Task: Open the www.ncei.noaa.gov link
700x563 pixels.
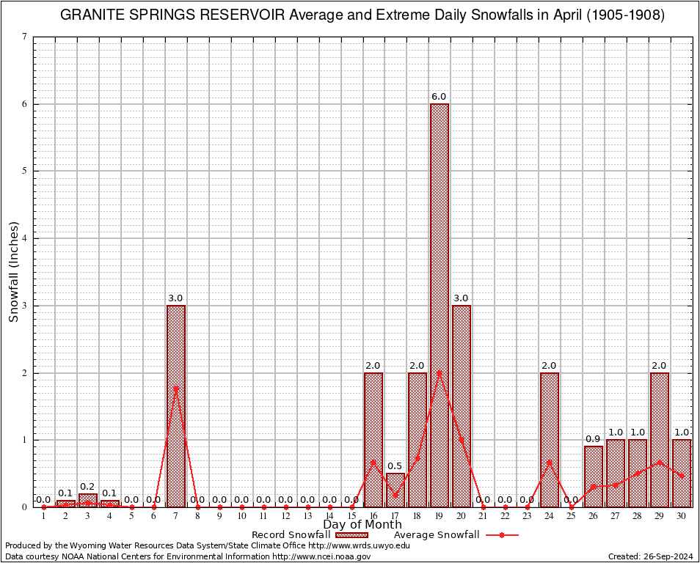Action: coord(321,556)
